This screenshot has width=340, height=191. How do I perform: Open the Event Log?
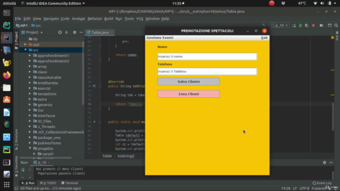(322, 183)
